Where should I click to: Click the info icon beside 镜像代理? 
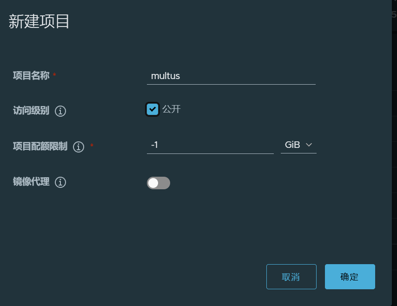coord(60,182)
